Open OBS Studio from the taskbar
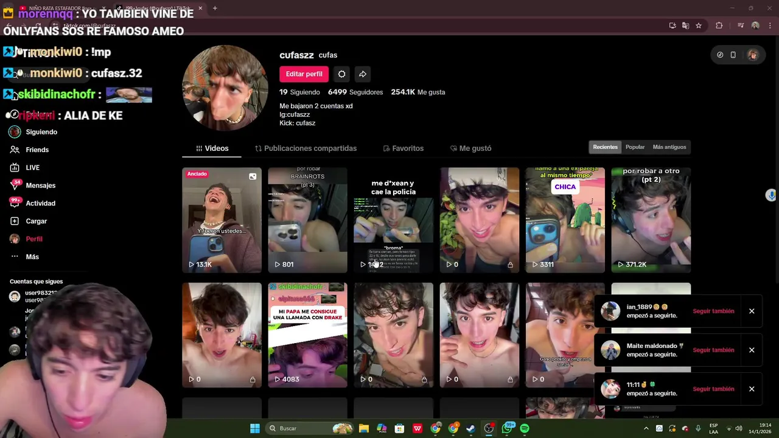The width and height of the screenshot is (779, 438). tap(489, 428)
